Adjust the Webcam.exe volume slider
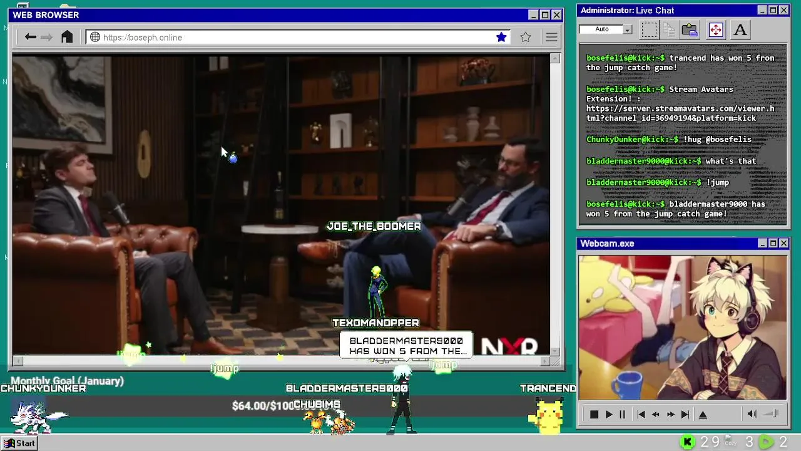Screen dimensions: 801x451 click(771, 413)
